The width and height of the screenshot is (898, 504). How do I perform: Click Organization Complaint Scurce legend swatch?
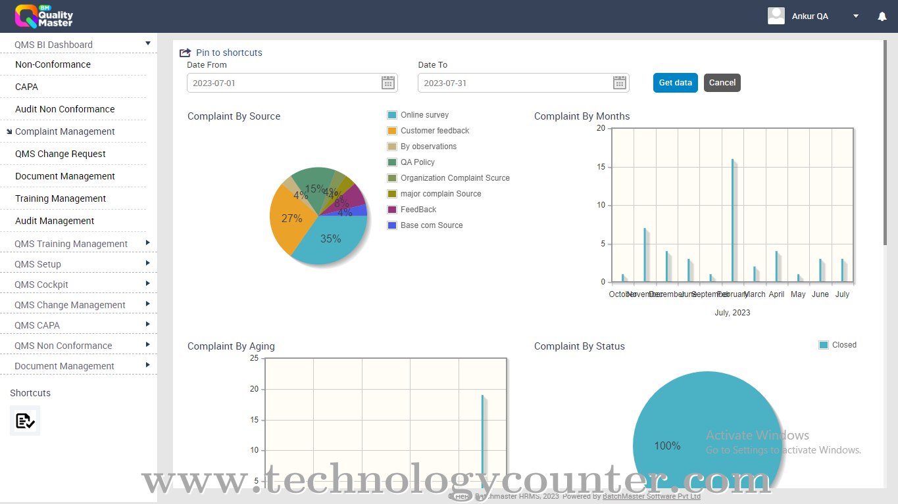(x=392, y=178)
